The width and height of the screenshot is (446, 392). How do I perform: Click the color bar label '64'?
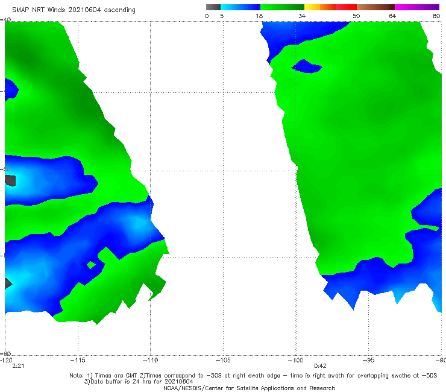coord(392,16)
